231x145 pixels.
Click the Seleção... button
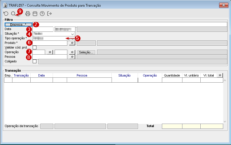[86, 52]
